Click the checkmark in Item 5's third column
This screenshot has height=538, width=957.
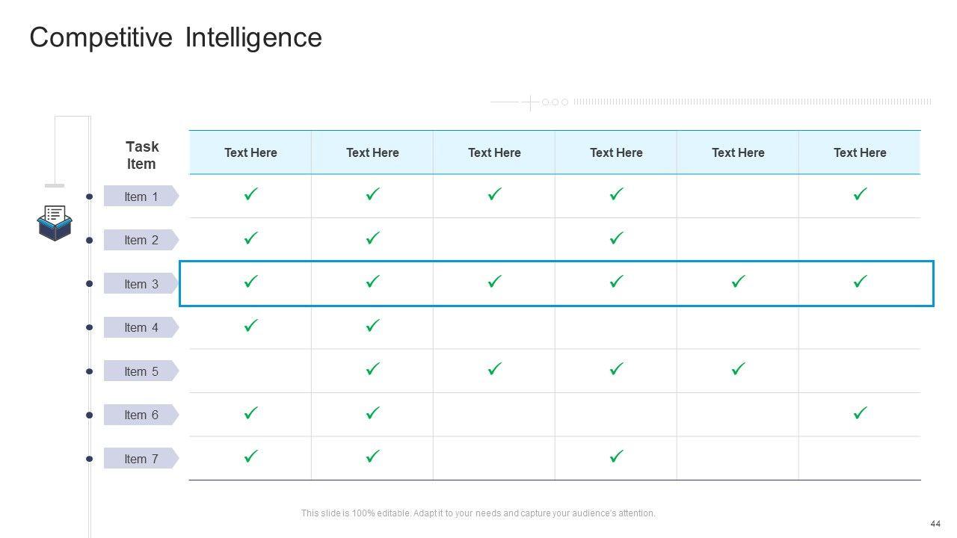(494, 369)
